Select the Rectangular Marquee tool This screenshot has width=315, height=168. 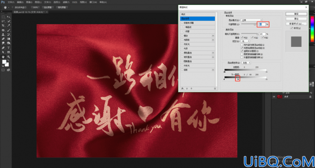point(3,17)
